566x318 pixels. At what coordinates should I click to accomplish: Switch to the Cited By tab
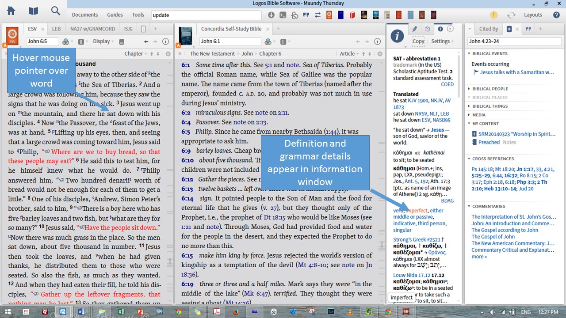488,29
